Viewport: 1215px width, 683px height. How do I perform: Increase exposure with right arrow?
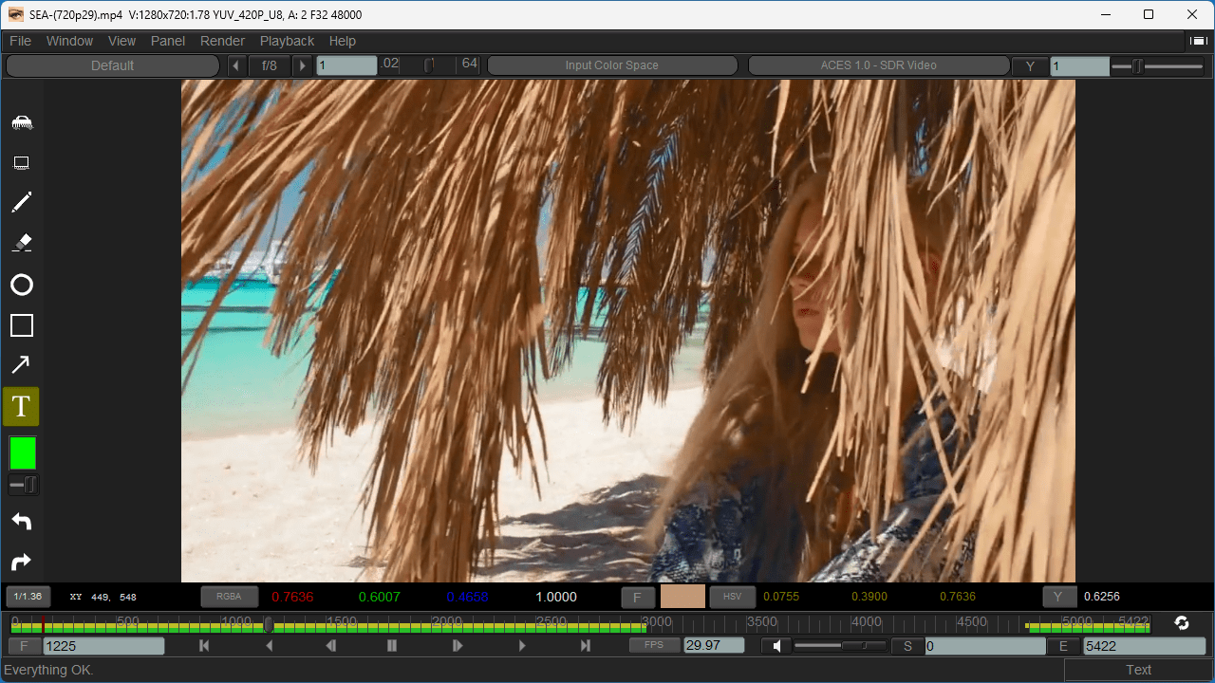[x=302, y=65]
